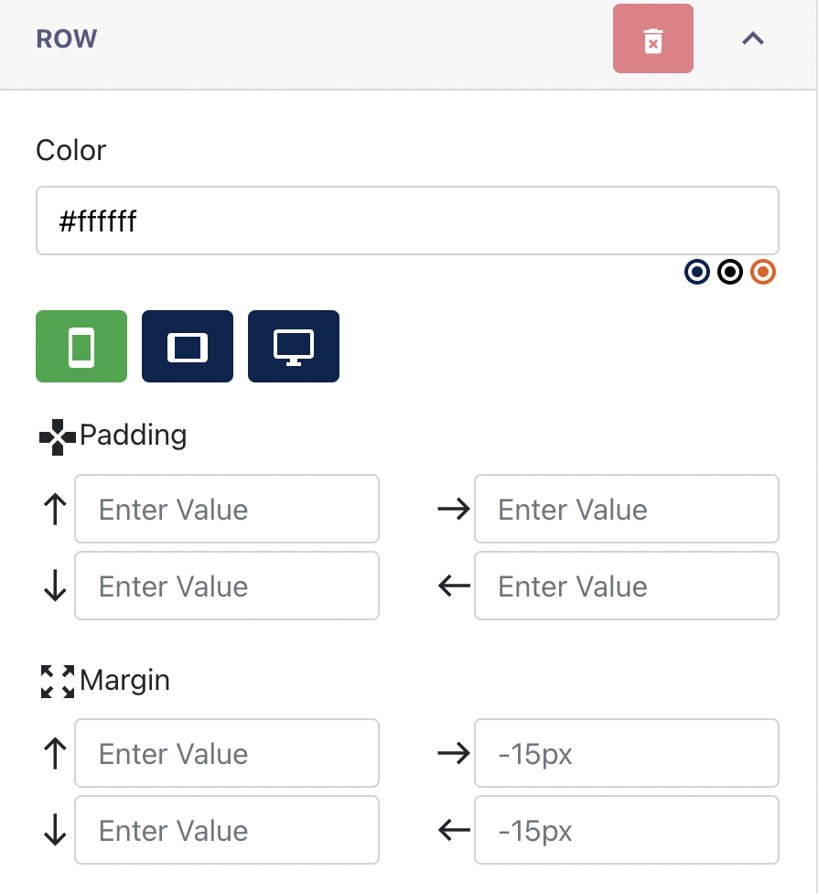Viewport: 818px width, 893px height.
Task: Select the tablet device view button
Action: [188, 346]
